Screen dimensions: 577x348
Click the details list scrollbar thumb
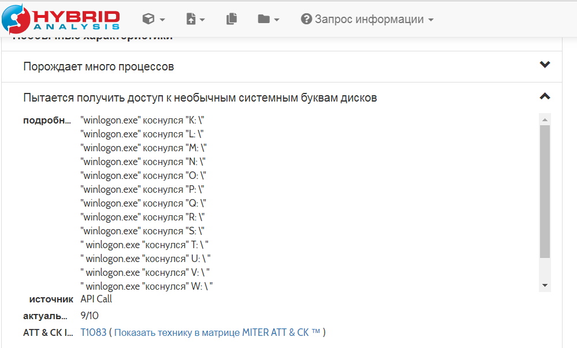click(x=545, y=190)
